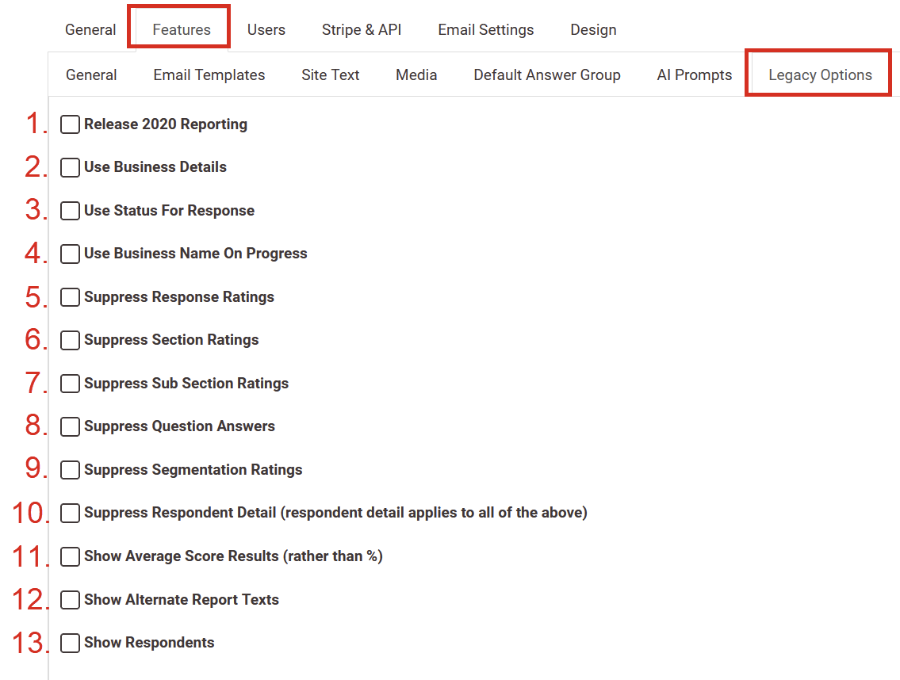Select the AI Prompts sub-tab
The image size is (900, 680).
tap(694, 74)
